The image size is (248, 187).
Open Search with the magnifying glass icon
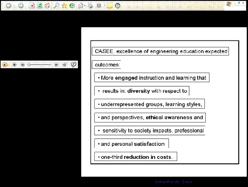coord(56,6)
